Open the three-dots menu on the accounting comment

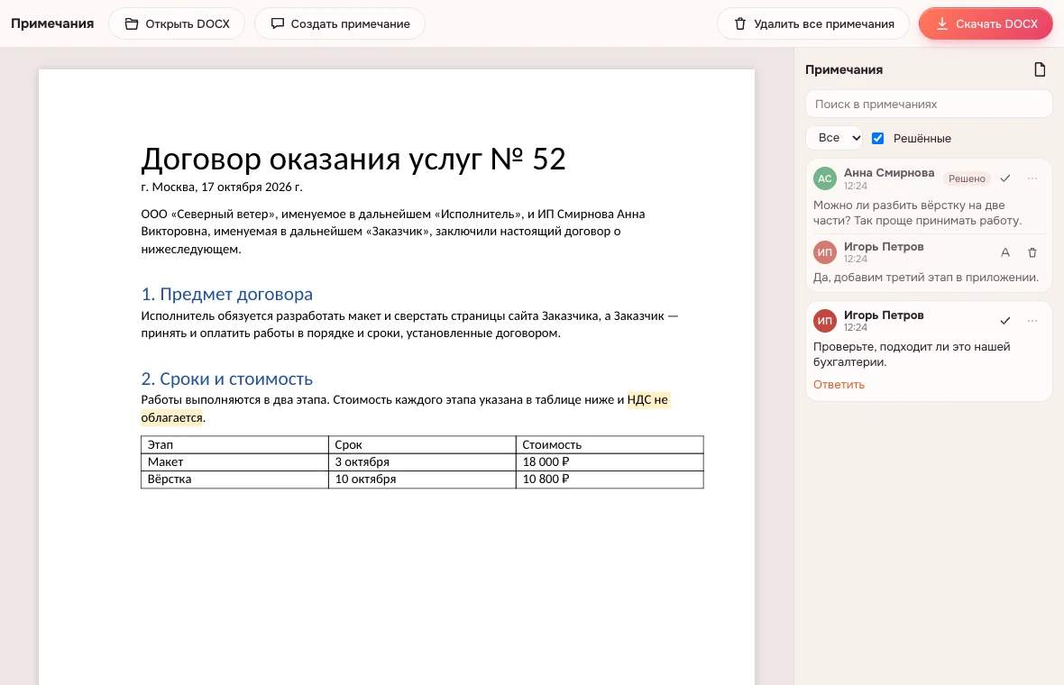click(x=1032, y=321)
